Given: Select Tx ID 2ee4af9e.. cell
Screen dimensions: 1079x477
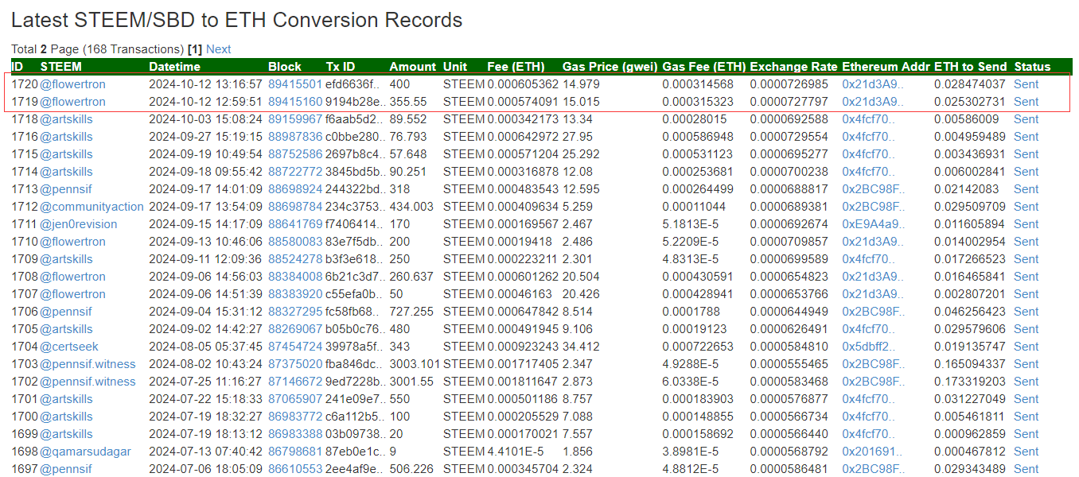Looking at the screenshot, I should [x=355, y=469].
